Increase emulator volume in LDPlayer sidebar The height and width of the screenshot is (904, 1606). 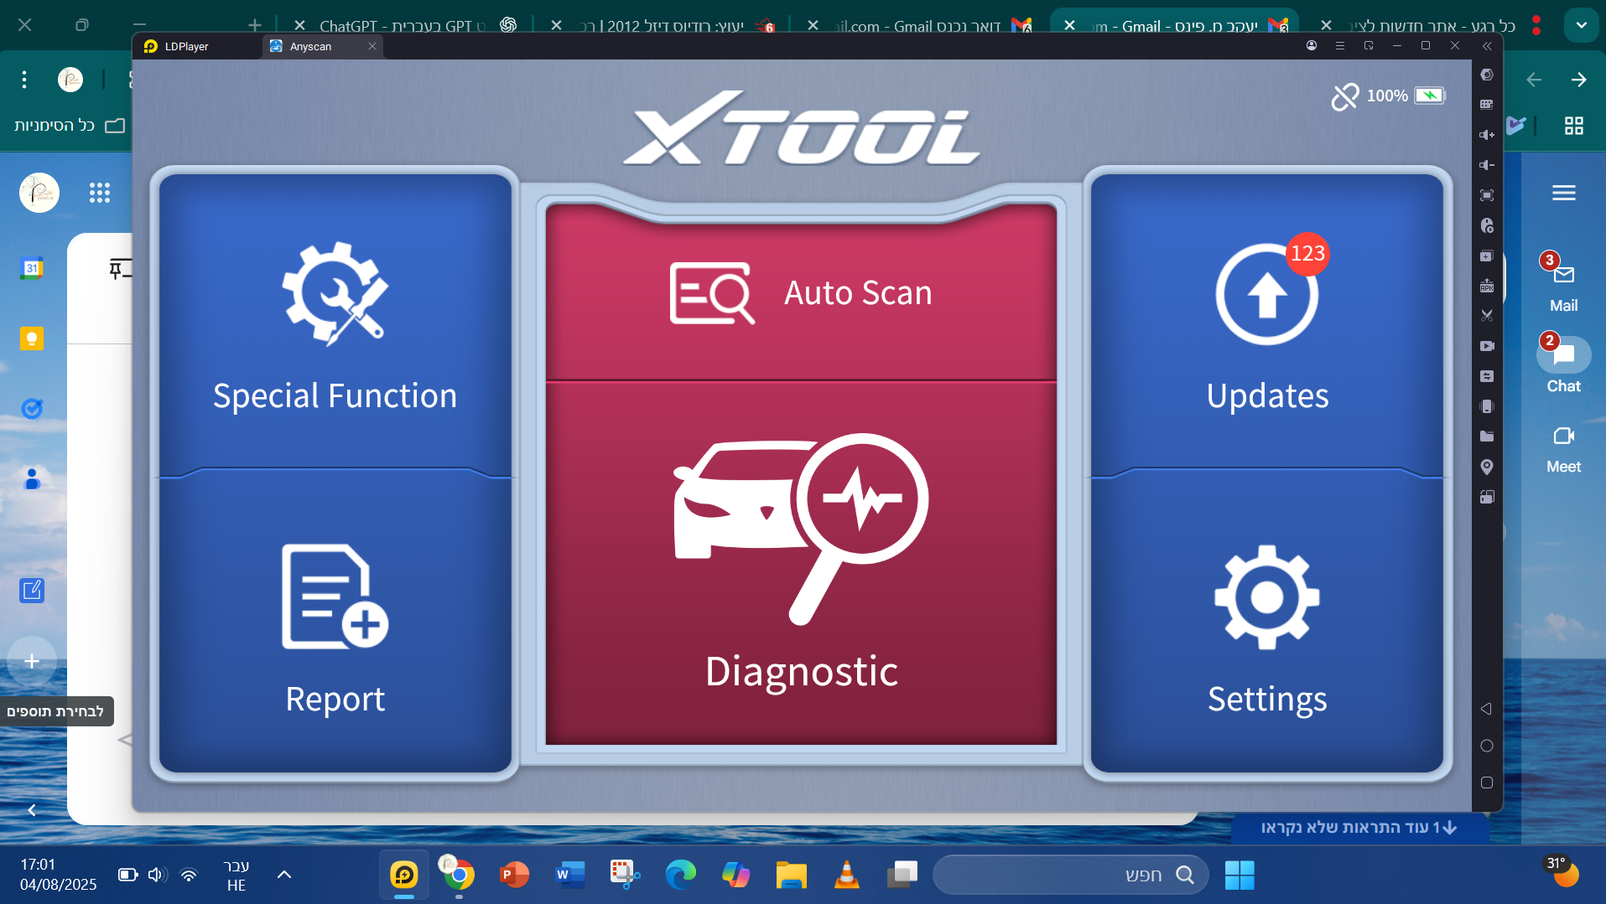click(1487, 135)
